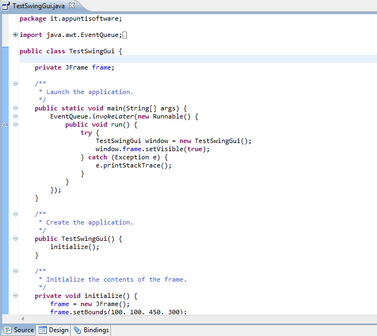
Task: Collapse the run() method fold
Action: (x=15, y=125)
